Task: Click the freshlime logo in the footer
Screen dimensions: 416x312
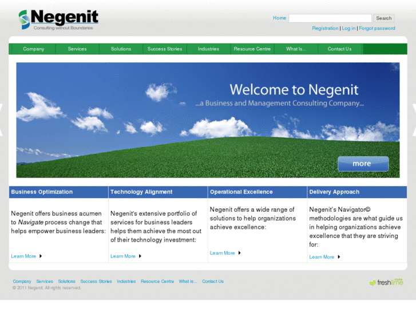Action: pyautogui.click(x=386, y=282)
